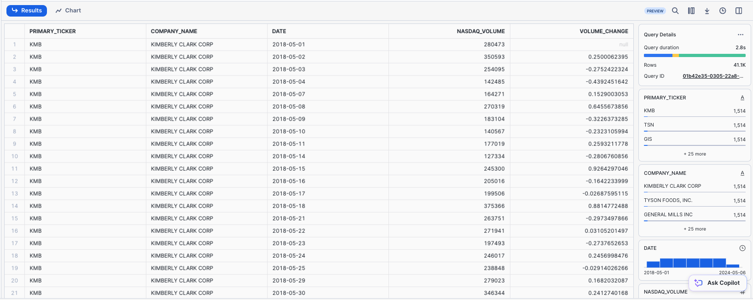The image size is (753, 300).
Task: Click the 2.8s query duration value
Action: pos(741,47)
